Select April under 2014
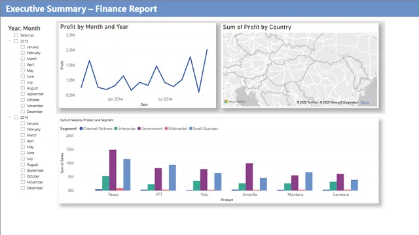This screenshot has height=235, width=419. tap(23, 141)
